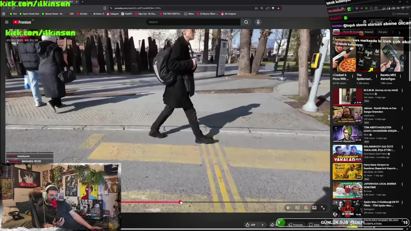Image resolution: width=411 pixels, height=231 pixels.
Task: Open options for Beretta M92 short
Action: (x=400, y=76)
